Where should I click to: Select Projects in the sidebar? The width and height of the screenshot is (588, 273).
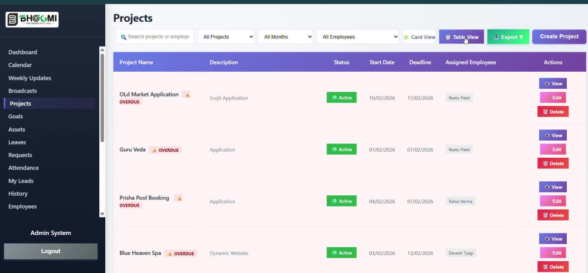click(x=49, y=104)
